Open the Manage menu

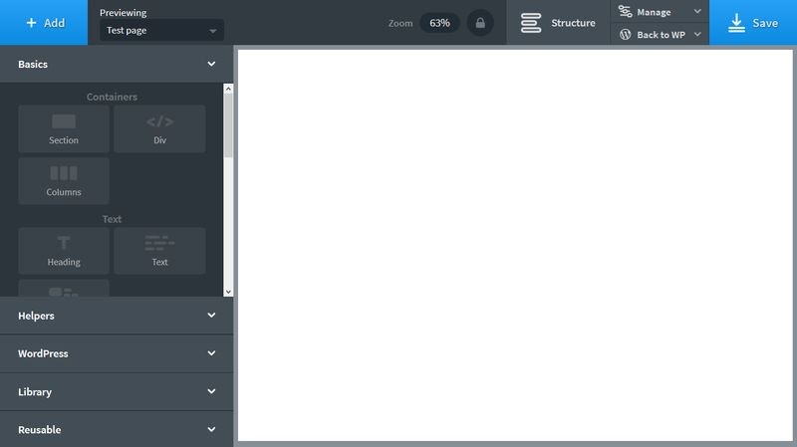660,11
